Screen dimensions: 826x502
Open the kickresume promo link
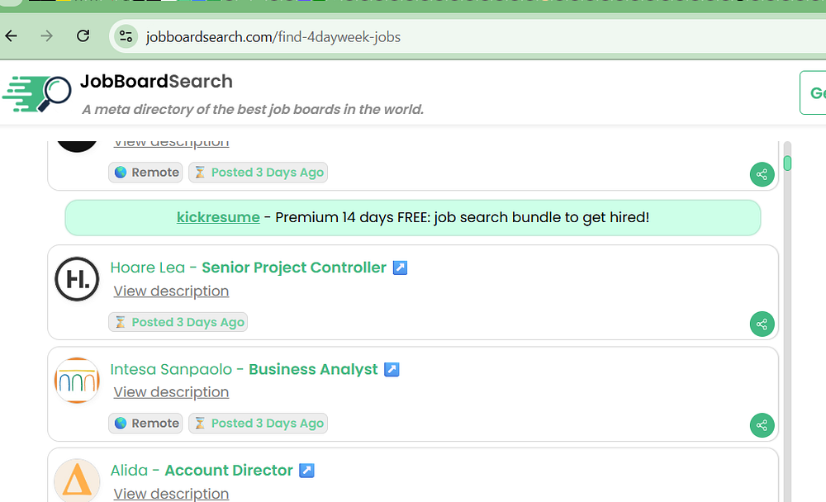[x=218, y=217]
